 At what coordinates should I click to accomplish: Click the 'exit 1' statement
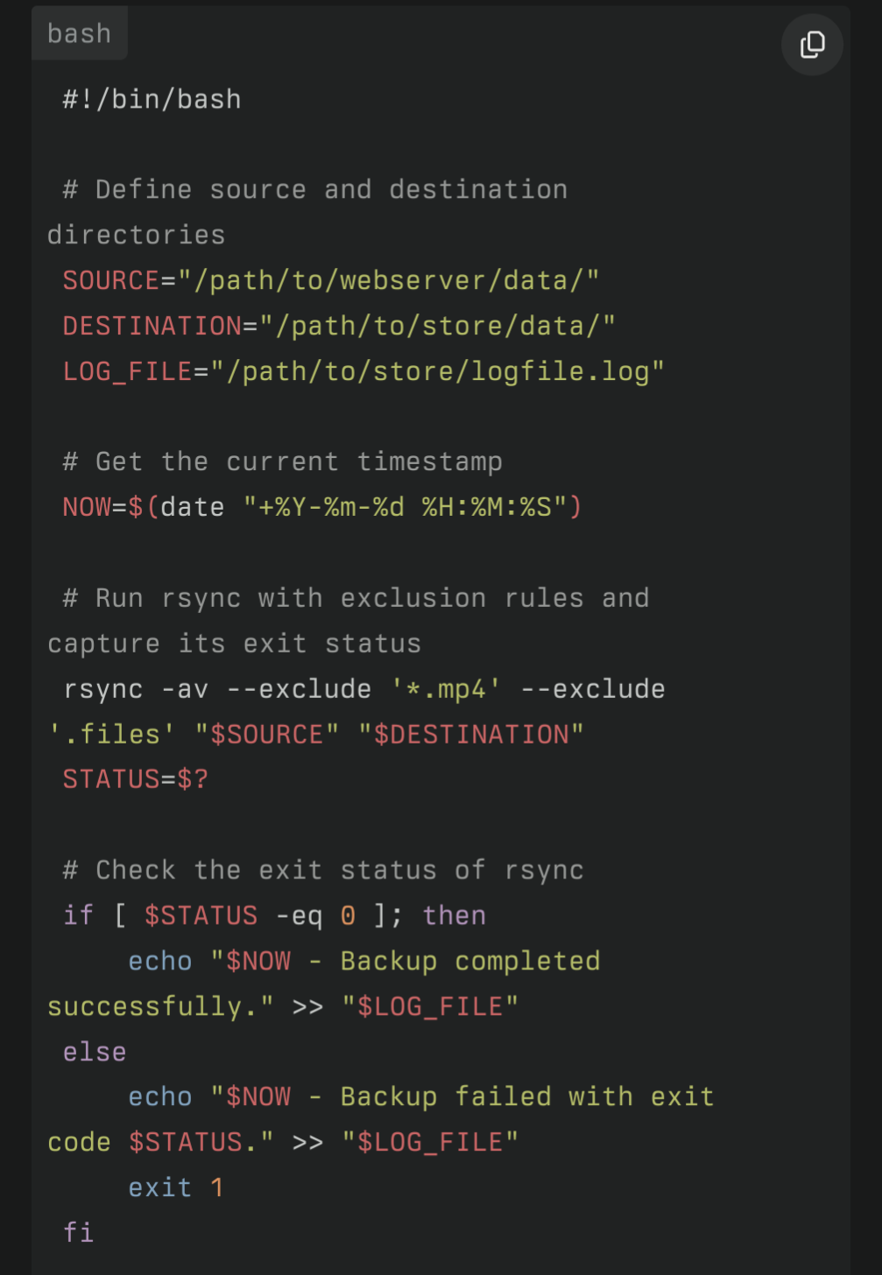coord(175,1187)
